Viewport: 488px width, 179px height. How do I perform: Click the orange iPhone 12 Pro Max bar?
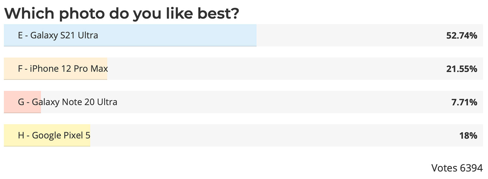click(x=56, y=69)
